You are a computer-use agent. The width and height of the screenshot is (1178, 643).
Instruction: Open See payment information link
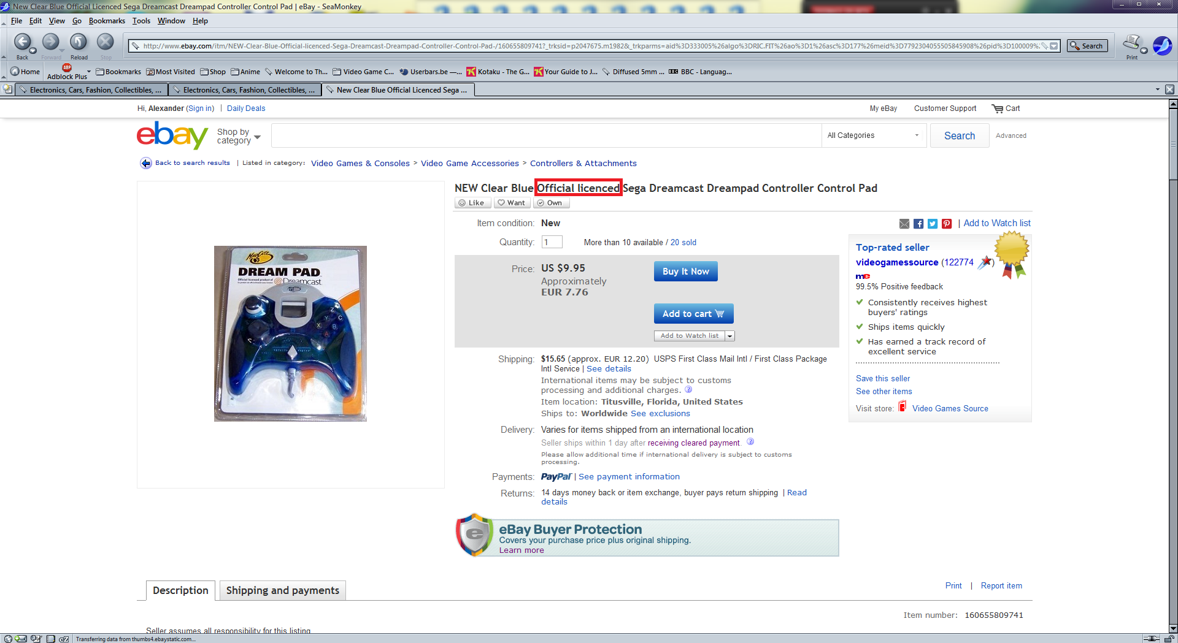pyautogui.click(x=629, y=477)
